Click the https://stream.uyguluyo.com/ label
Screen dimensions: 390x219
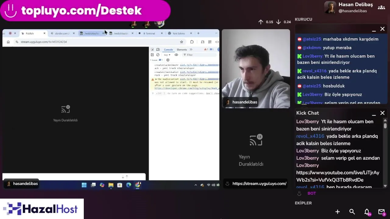pos(259,184)
